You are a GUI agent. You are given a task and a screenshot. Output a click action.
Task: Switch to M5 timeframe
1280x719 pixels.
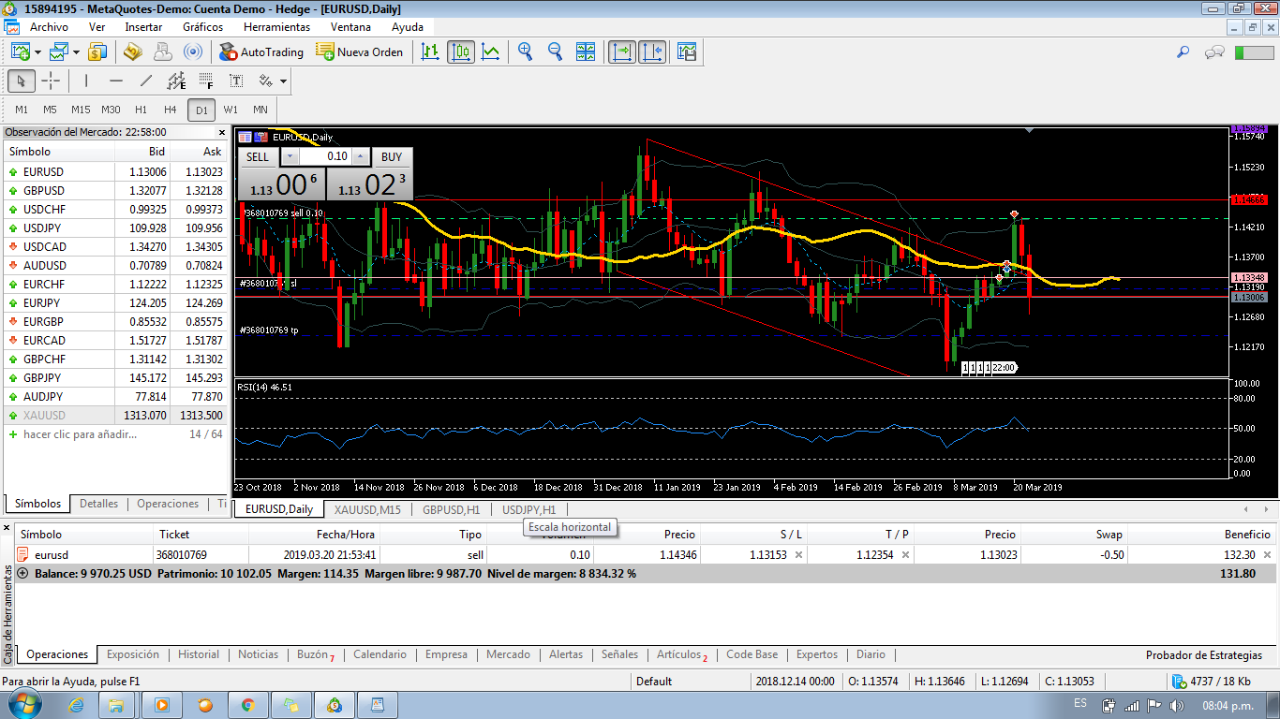coord(51,110)
